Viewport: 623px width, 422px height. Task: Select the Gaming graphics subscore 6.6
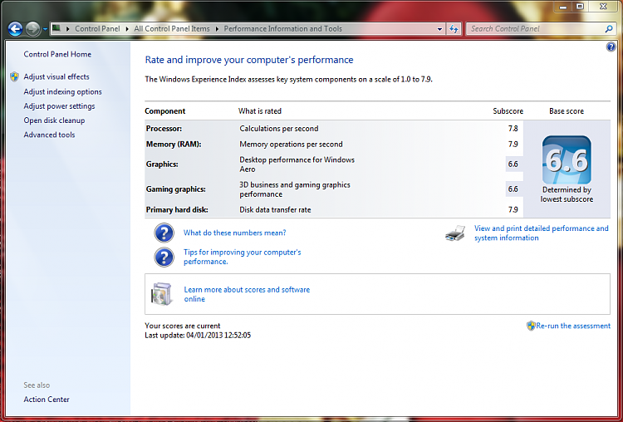tap(513, 189)
